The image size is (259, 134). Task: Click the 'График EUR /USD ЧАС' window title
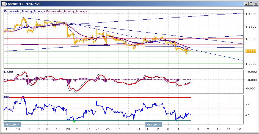(24, 4)
